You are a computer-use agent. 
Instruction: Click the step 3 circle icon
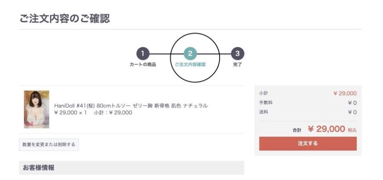pos(238,54)
